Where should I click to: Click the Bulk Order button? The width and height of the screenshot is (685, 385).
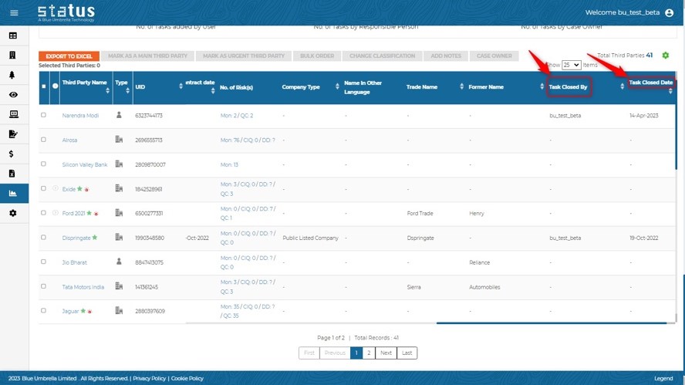click(317, 56)
